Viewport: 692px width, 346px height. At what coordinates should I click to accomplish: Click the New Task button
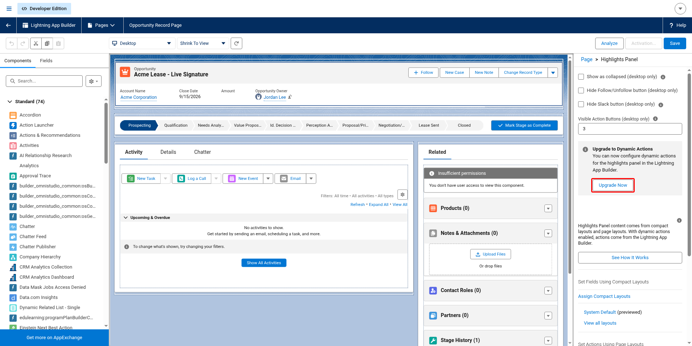[141, 178]
